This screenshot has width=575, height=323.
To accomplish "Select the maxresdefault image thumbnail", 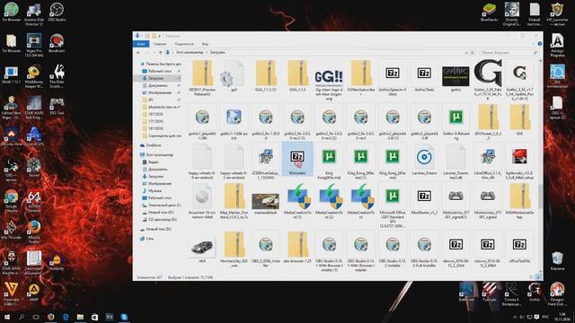I will click(266, 201).
